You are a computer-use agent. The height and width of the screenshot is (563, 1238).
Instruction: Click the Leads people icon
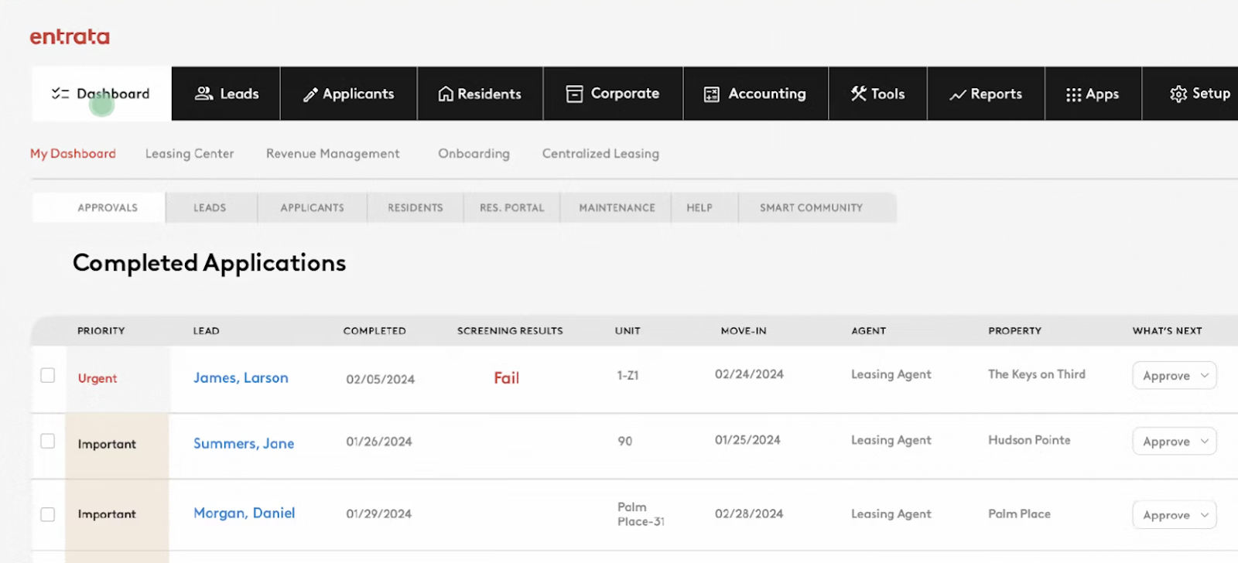(203, 94)
